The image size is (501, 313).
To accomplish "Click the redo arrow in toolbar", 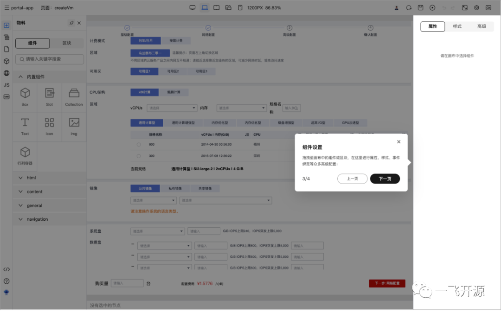I will pyautogui.click(x=452, y=8).
